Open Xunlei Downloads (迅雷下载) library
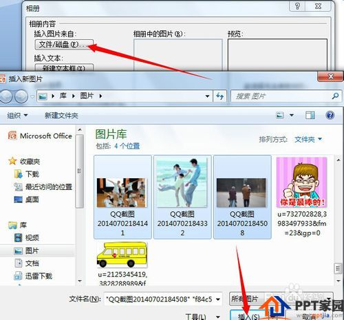This screenshot has height=320, width=344. [x=33, y=276]
